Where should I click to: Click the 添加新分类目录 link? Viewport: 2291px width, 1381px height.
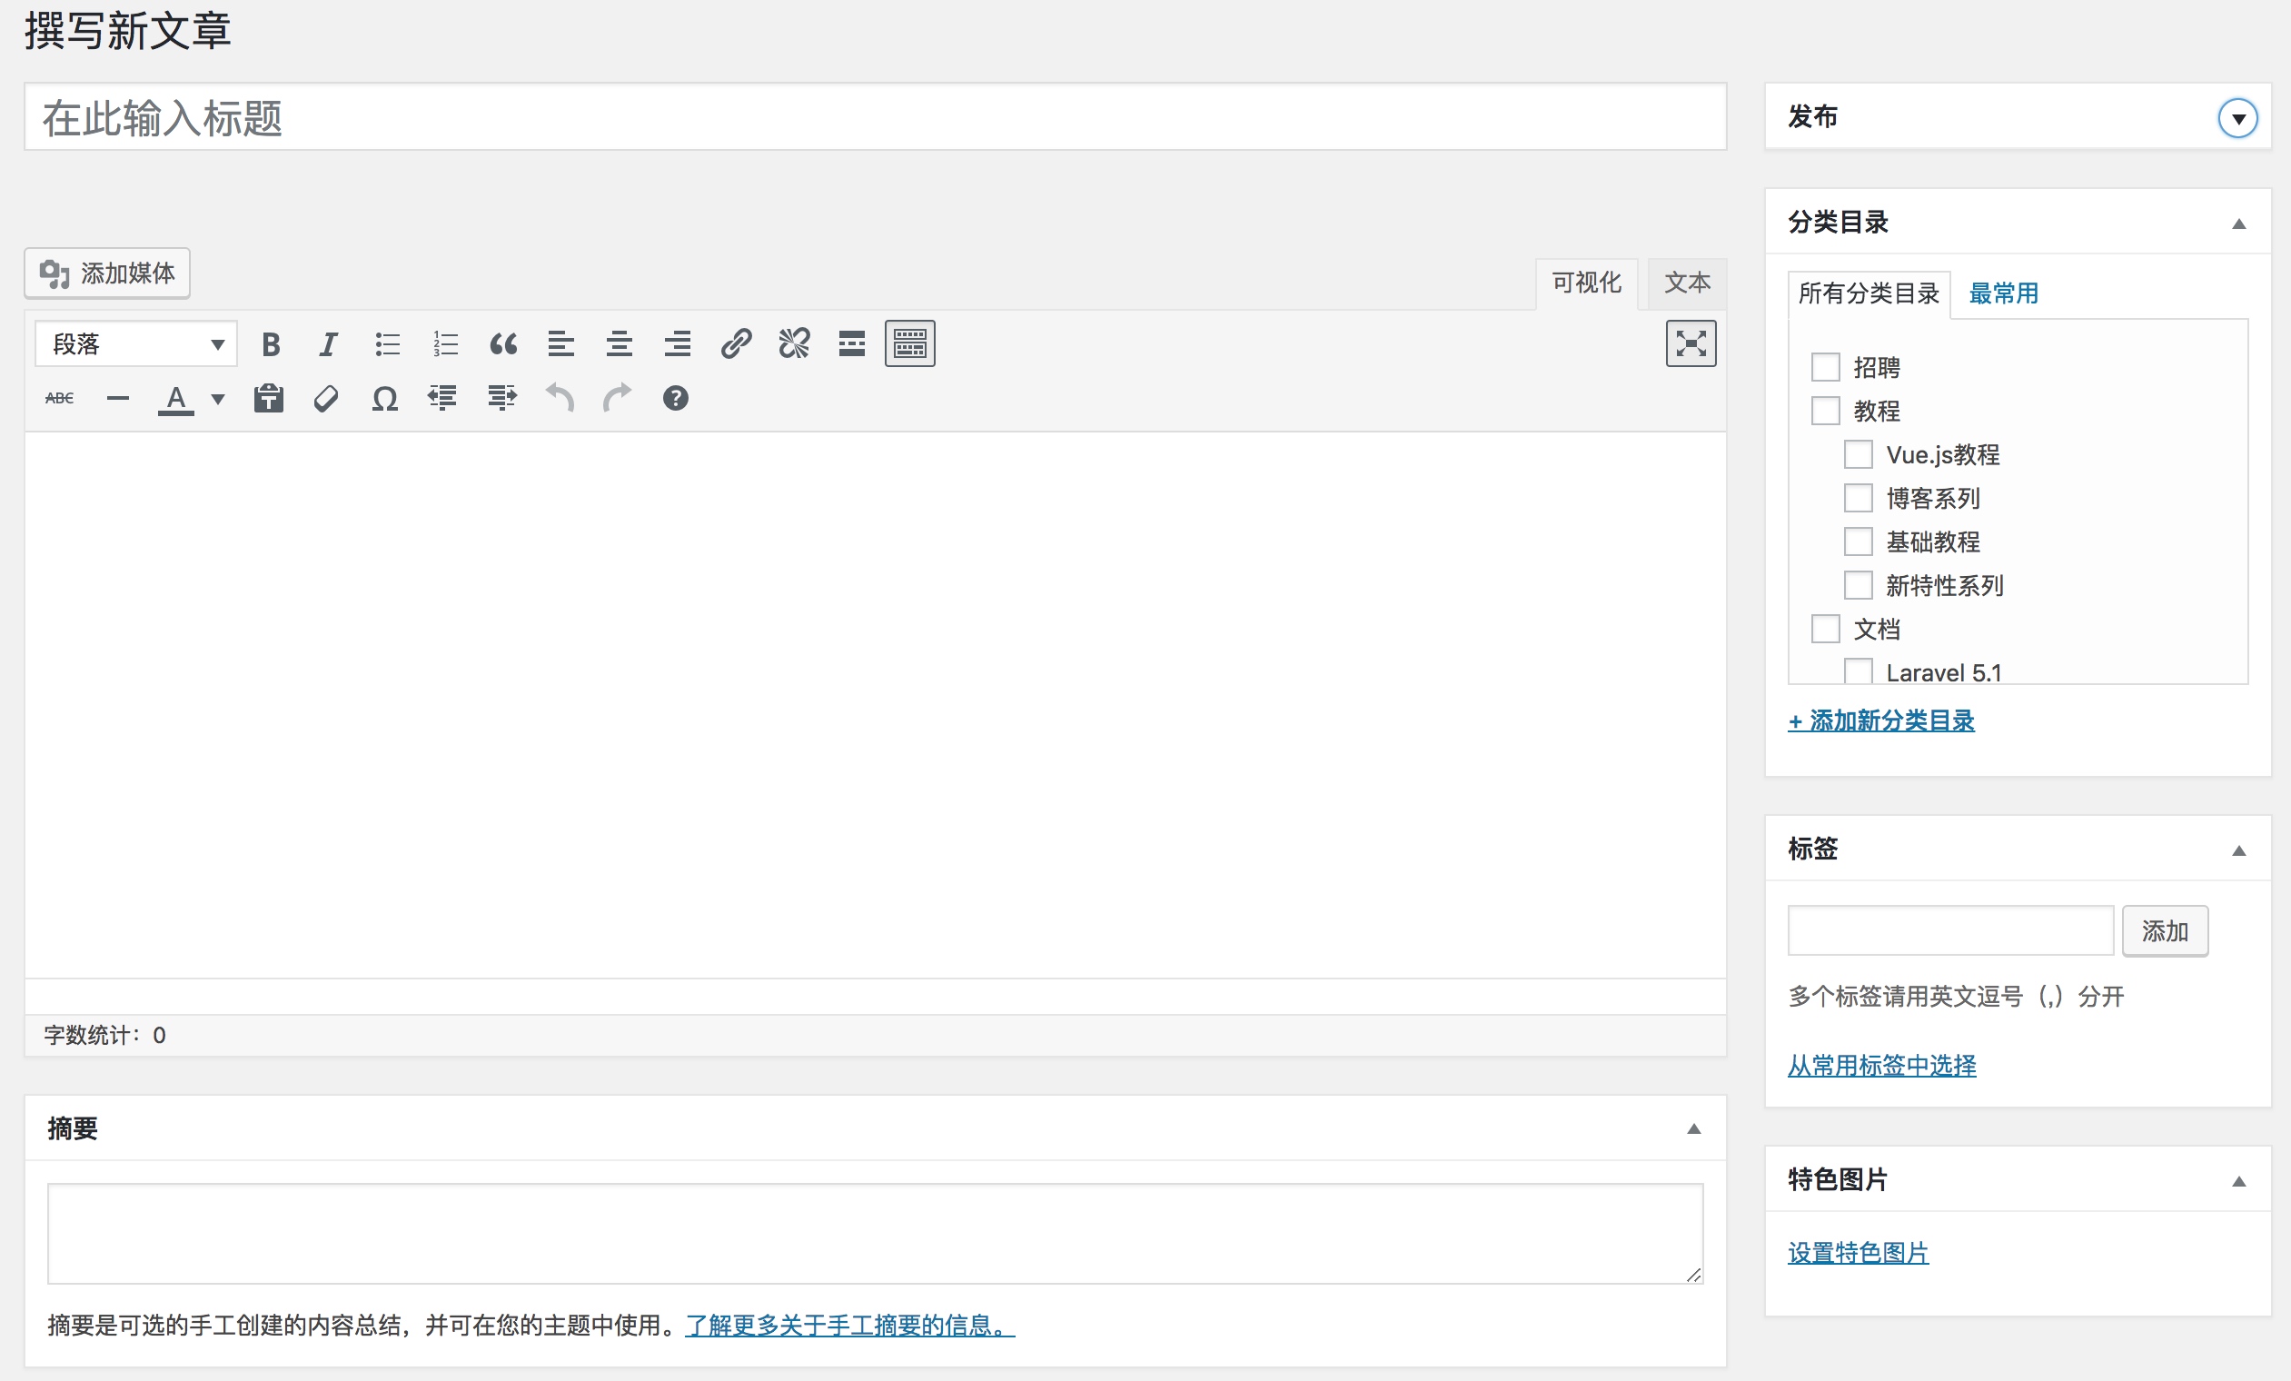1881,720
